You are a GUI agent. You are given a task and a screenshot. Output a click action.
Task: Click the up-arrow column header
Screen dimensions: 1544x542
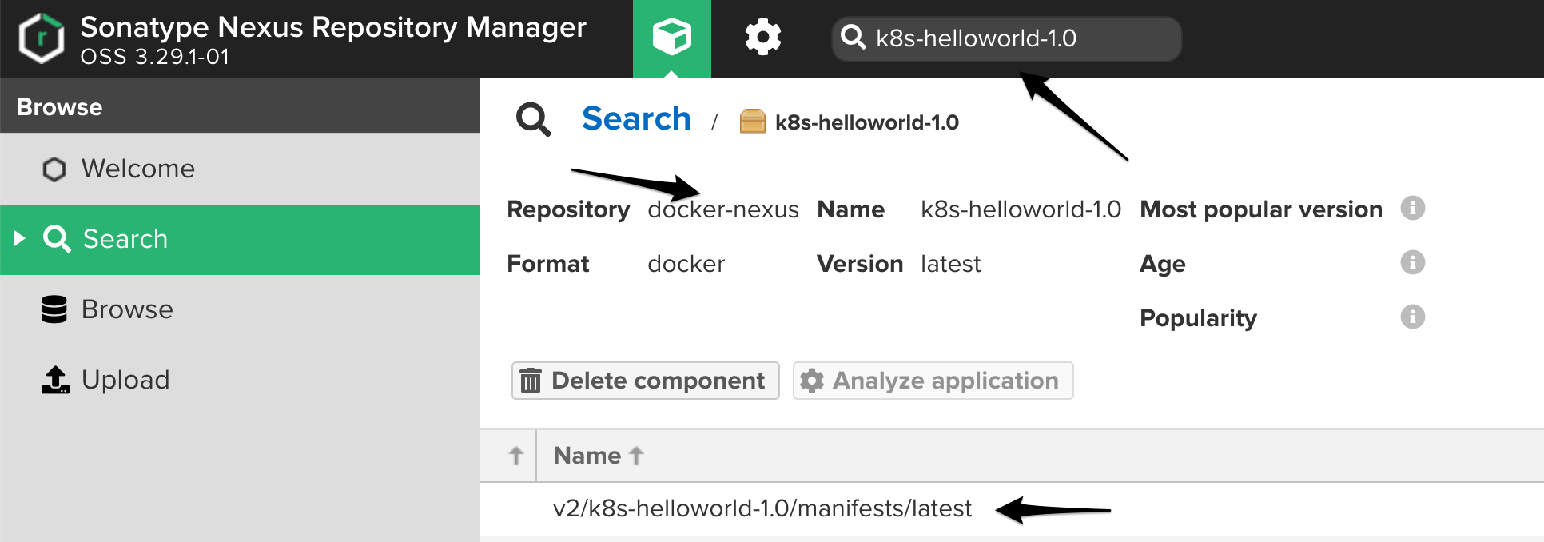coord(516,456)
